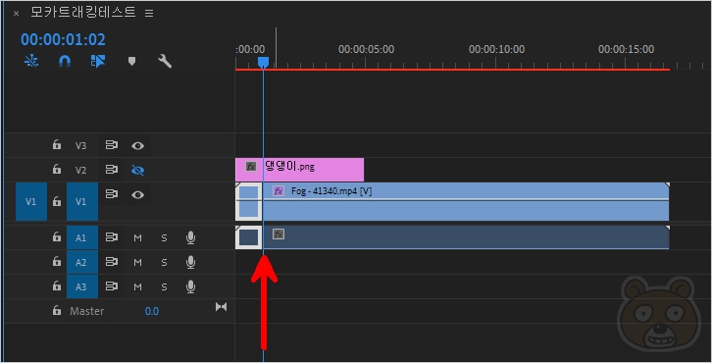
Task: Select the short V1 clip segment before playhead
Action: pyautogui.click(x=248, y=202)
